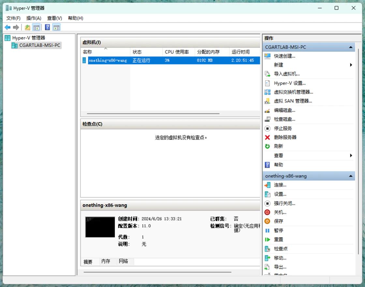Image resolution: width=365 pixels, height=287 pixels.
Task: Click the 帮助 question mark icon in actions
Action: [x=268, y=165]
